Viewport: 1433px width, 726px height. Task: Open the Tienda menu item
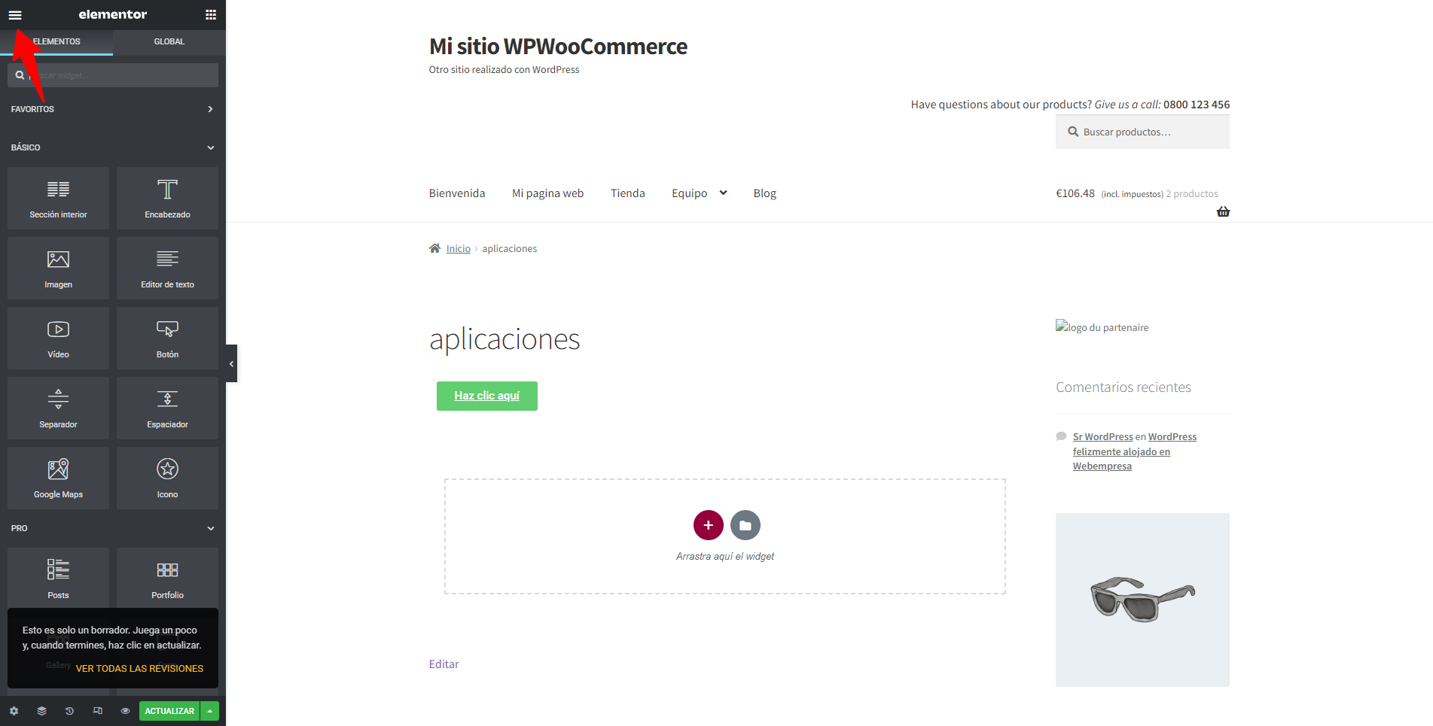pos(627,193)
